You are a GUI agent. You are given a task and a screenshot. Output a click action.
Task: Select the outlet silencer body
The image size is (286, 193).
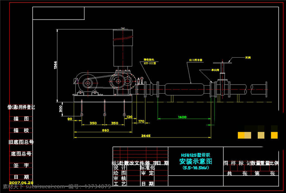tap(184, 89)
